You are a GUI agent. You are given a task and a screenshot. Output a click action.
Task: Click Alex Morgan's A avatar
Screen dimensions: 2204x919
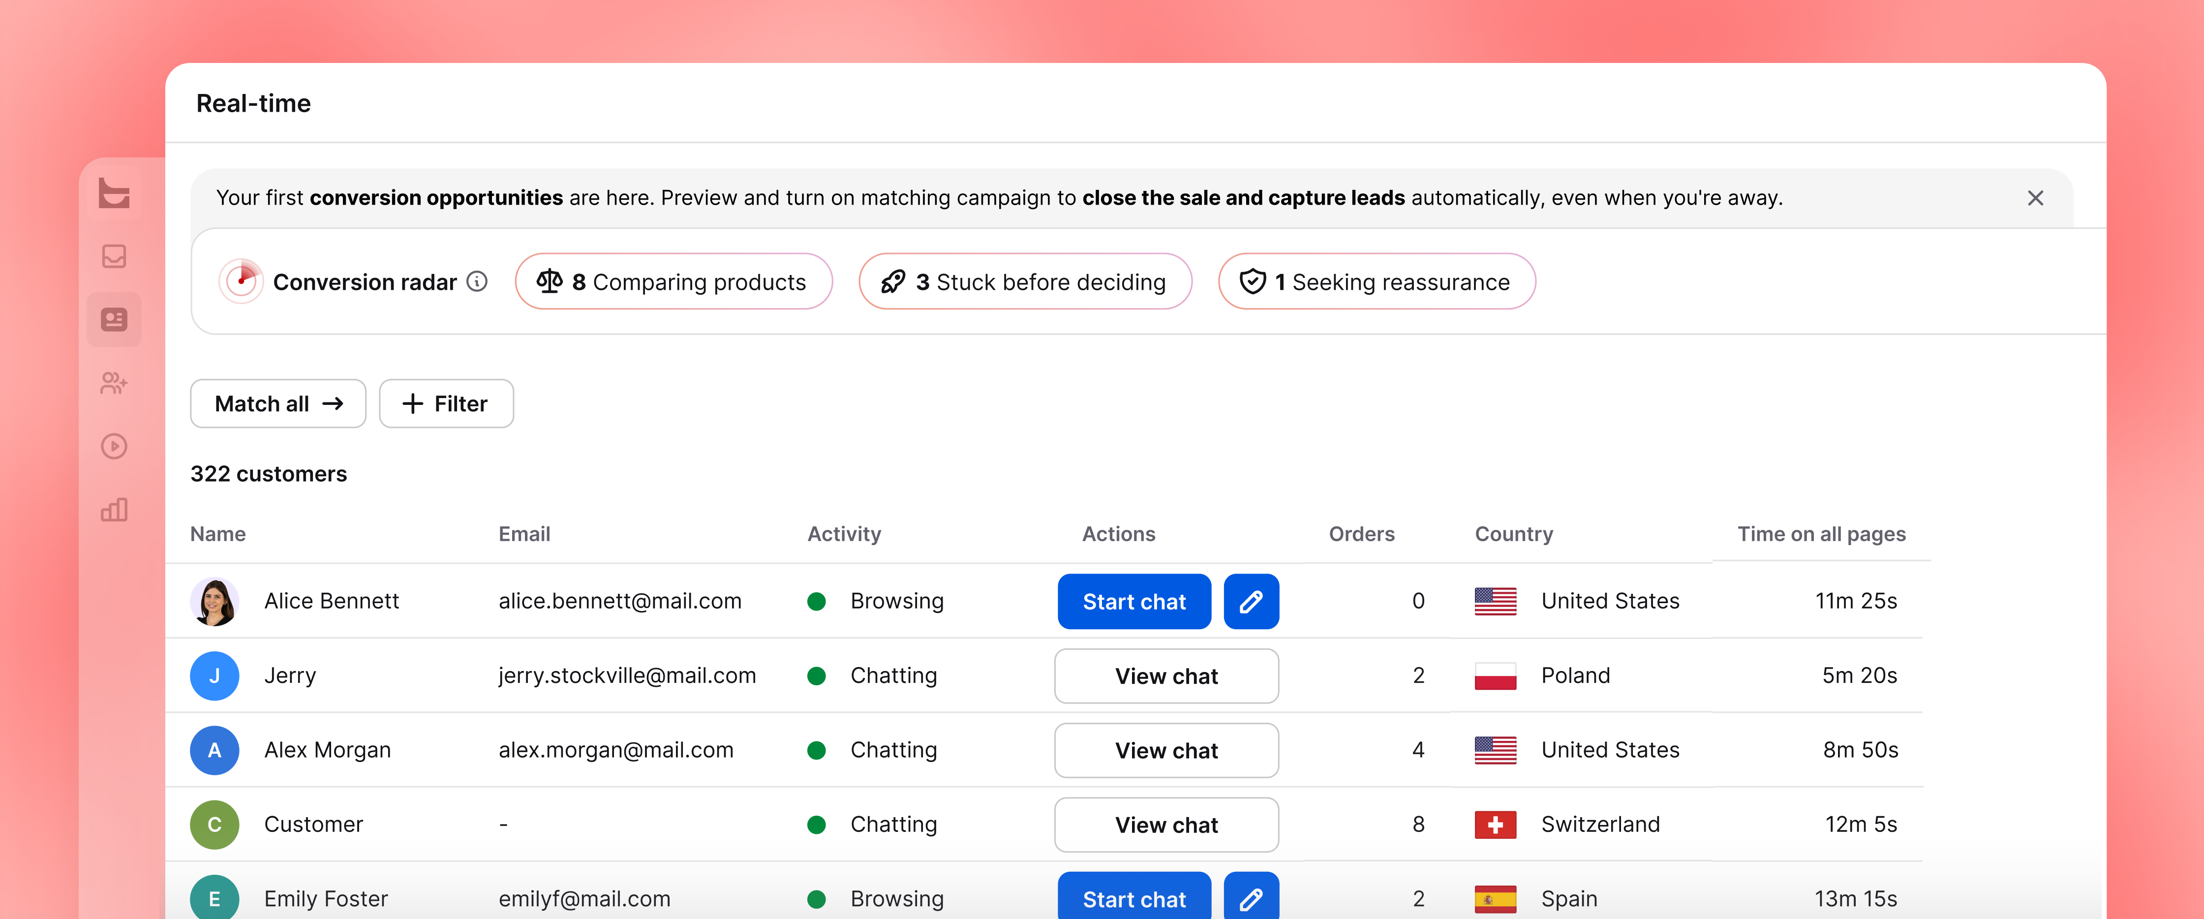[x=214, y=750]
